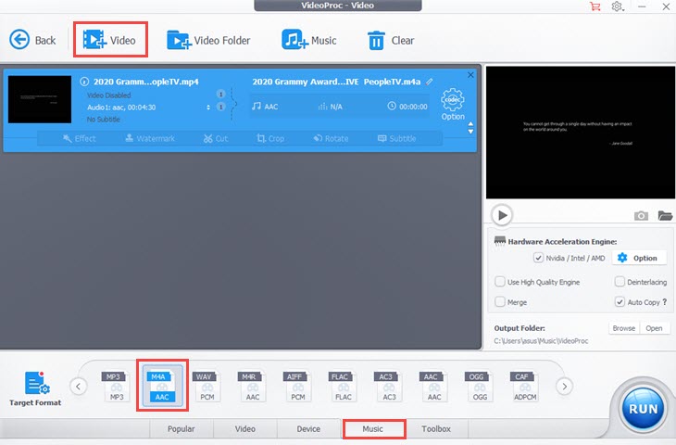
Task: Enable Use High Quality Engine
Action: (500, 282)
